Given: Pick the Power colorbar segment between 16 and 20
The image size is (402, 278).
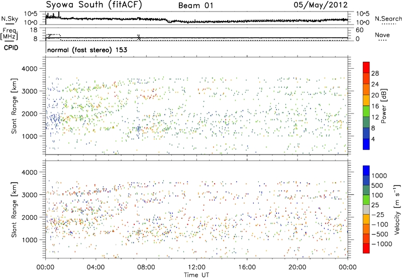Looking at the screenshot, I should coord(366,100).
